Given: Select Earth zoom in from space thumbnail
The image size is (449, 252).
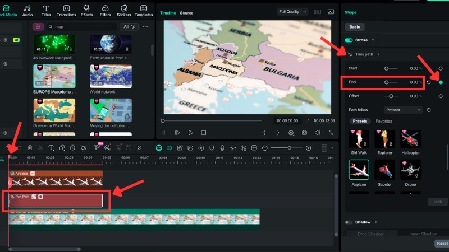Looking at the screenshot, I should pos(111,45).
